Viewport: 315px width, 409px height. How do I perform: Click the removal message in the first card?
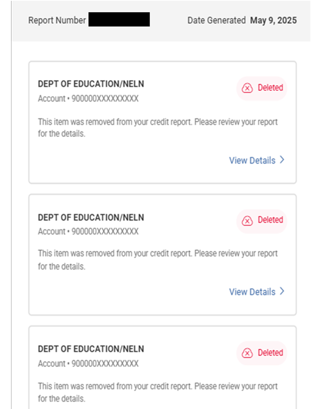pos(157,128)
